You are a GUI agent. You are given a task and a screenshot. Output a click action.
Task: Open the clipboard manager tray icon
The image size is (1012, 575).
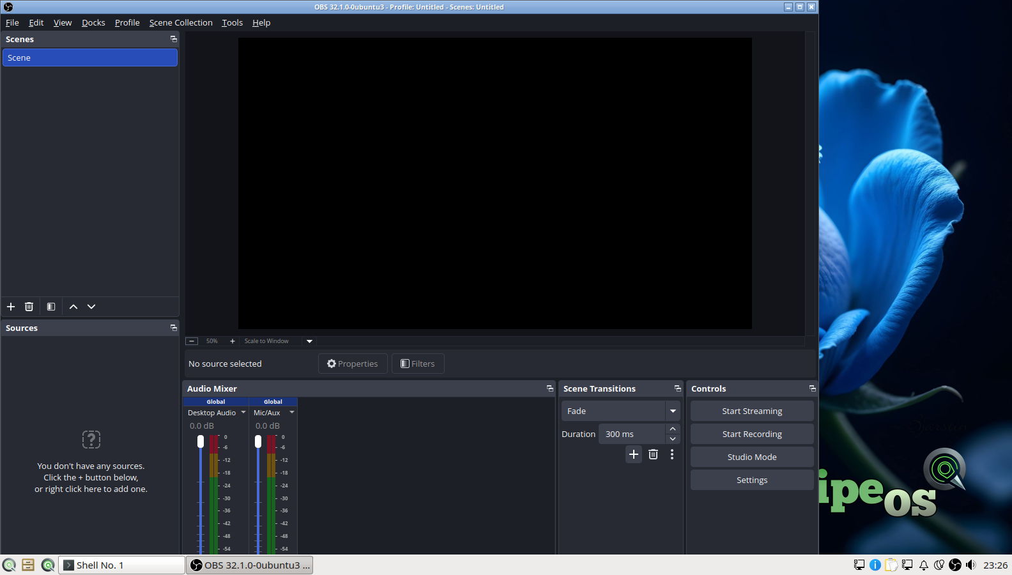pos(891,565)
